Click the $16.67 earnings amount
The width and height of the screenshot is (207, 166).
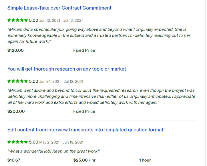point(14,160)
